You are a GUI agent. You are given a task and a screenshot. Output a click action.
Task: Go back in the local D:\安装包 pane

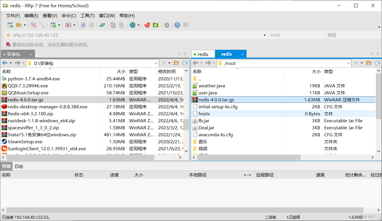pos(5,63)
